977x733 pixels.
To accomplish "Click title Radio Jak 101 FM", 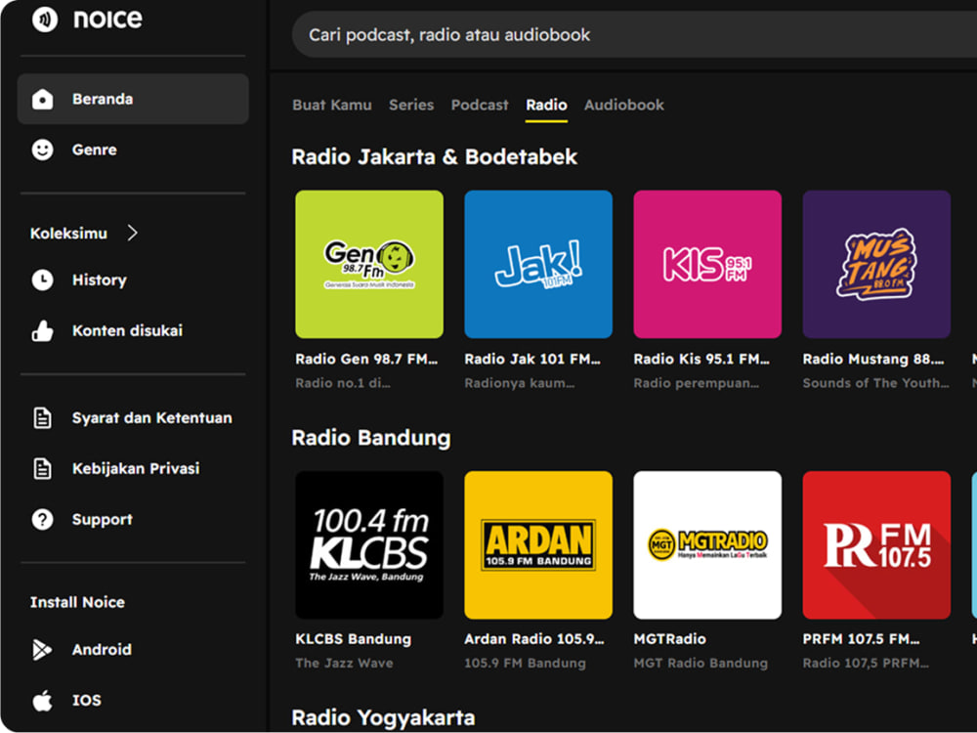I will (532, 359).
